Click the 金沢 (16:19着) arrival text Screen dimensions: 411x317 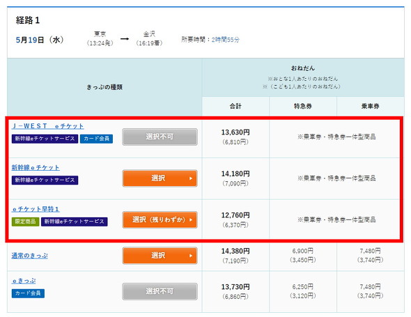click(149, 38)
